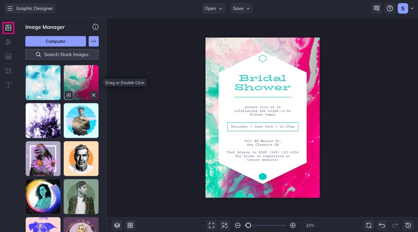Open the help question mark icon
The image size is (418, 232).
coord(390,8)
